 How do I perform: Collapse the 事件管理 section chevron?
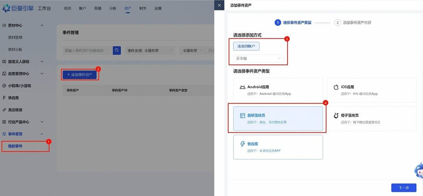tap(42, 134)
